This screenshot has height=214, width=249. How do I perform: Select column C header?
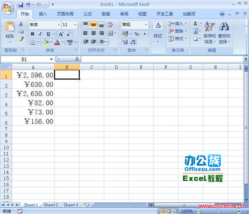[x=92, y=67]
